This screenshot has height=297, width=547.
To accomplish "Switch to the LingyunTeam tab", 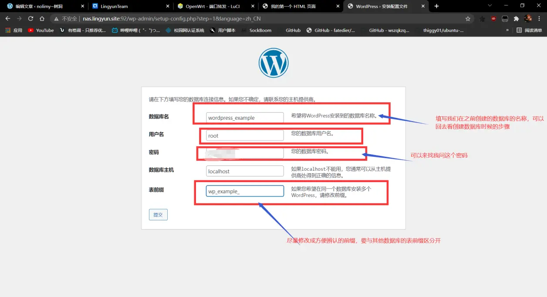I will [x=131, y=6].
